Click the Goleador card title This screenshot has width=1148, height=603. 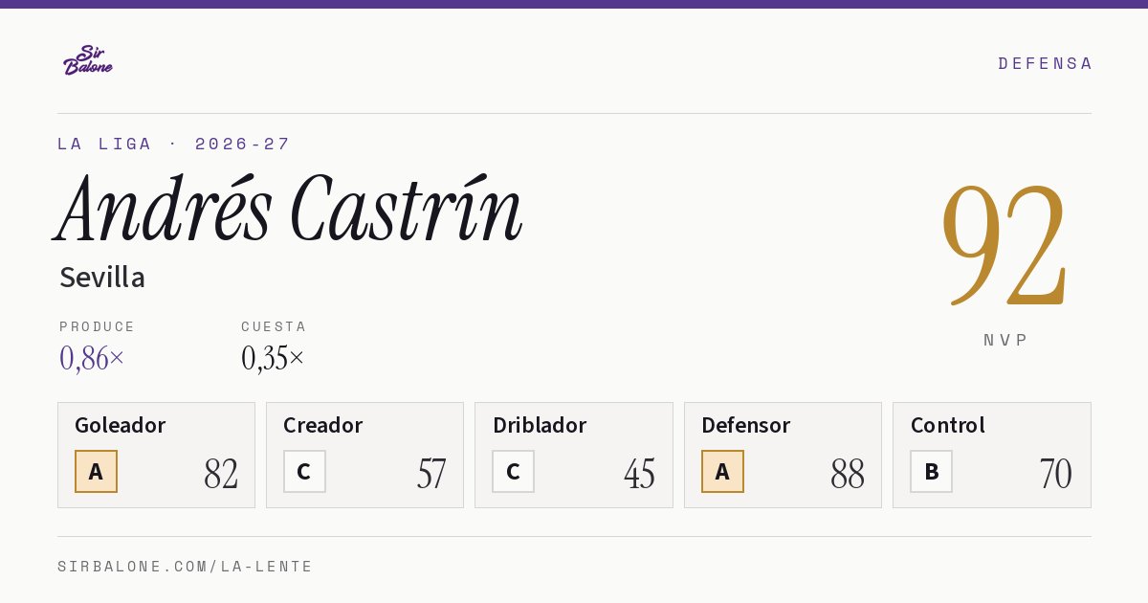tap(121, 425)
